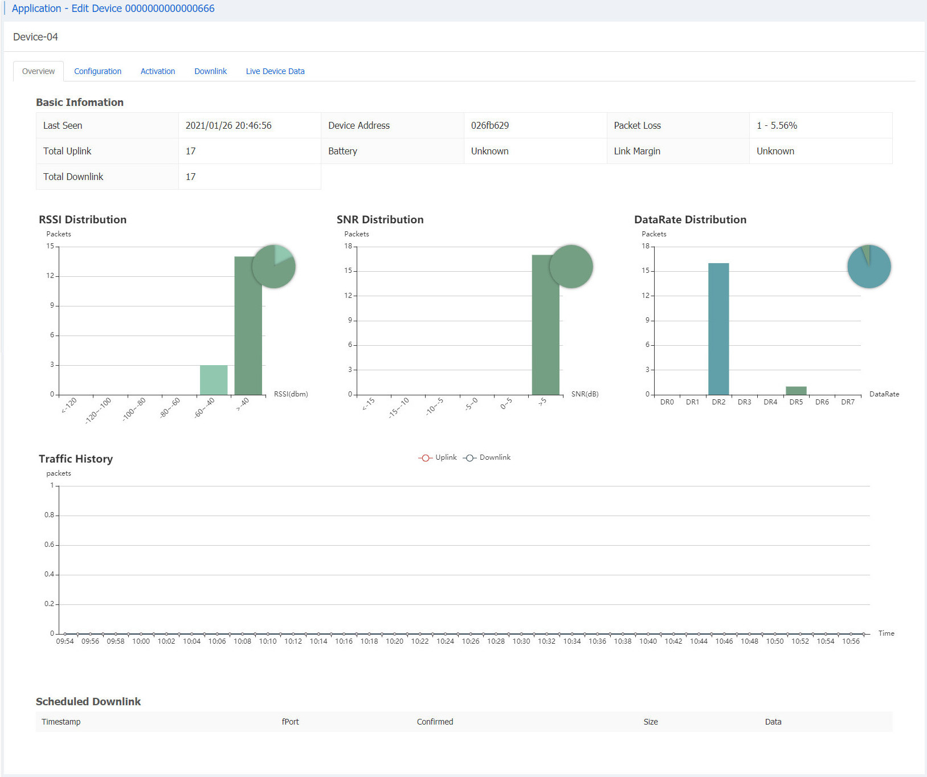Click the Size column header

tap(651, 722)
